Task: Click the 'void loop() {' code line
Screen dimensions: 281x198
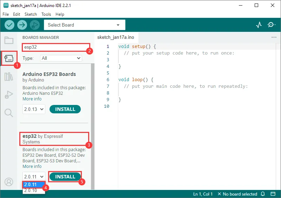Action: point(136,80)
